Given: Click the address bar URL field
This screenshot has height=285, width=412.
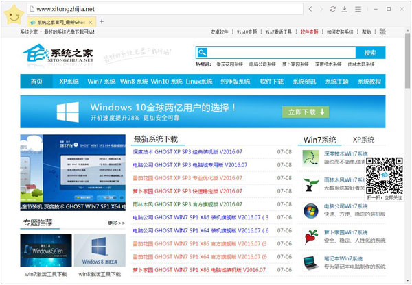Looking at the screenshot, I should 165,9.
